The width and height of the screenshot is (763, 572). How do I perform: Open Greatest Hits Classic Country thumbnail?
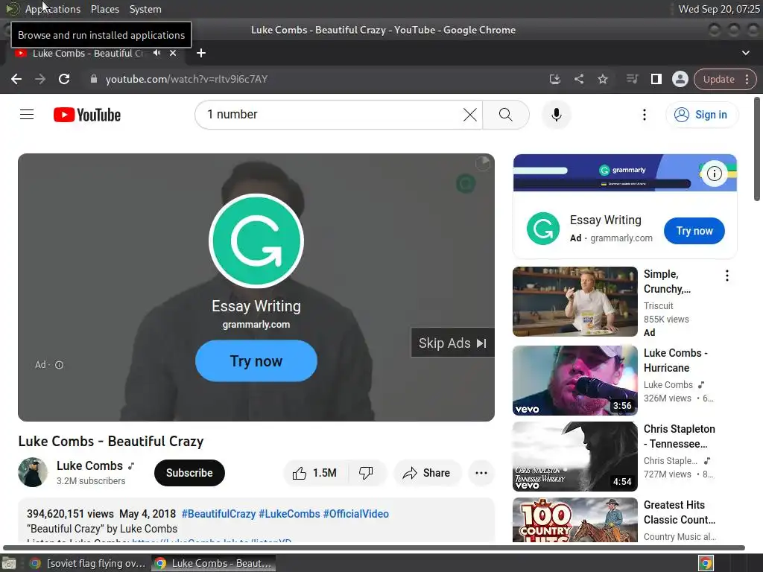pos(574,519)
